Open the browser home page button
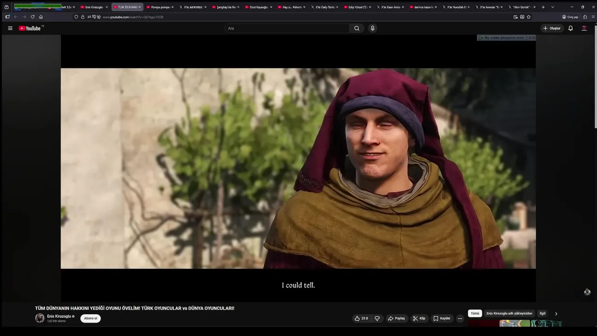 point(41,17)
